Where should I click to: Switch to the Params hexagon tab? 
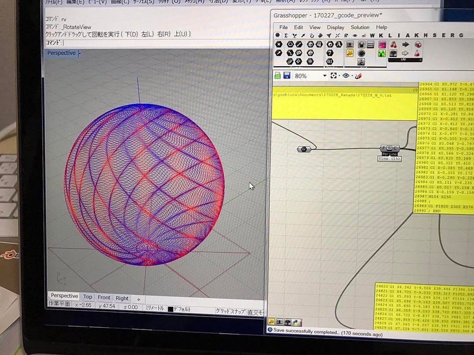(x=277, y=35)
